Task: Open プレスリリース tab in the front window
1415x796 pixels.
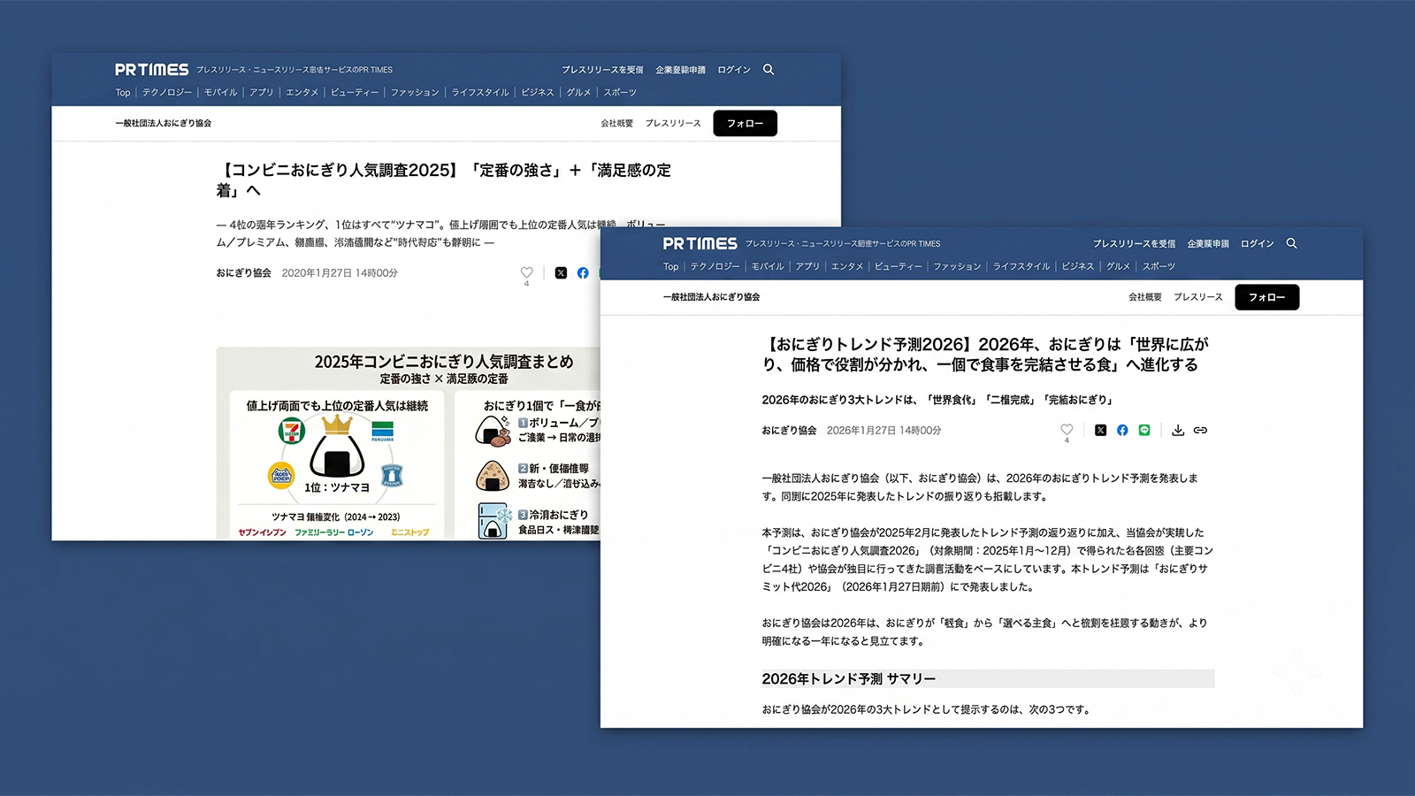Action: click(1198, 297)
